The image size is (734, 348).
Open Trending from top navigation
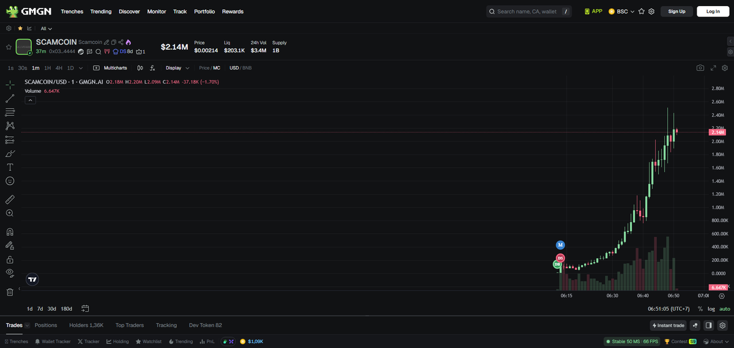[x=101, y=12]
